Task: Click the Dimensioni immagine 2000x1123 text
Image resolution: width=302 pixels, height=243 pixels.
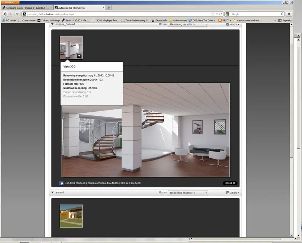Action: 83,80
